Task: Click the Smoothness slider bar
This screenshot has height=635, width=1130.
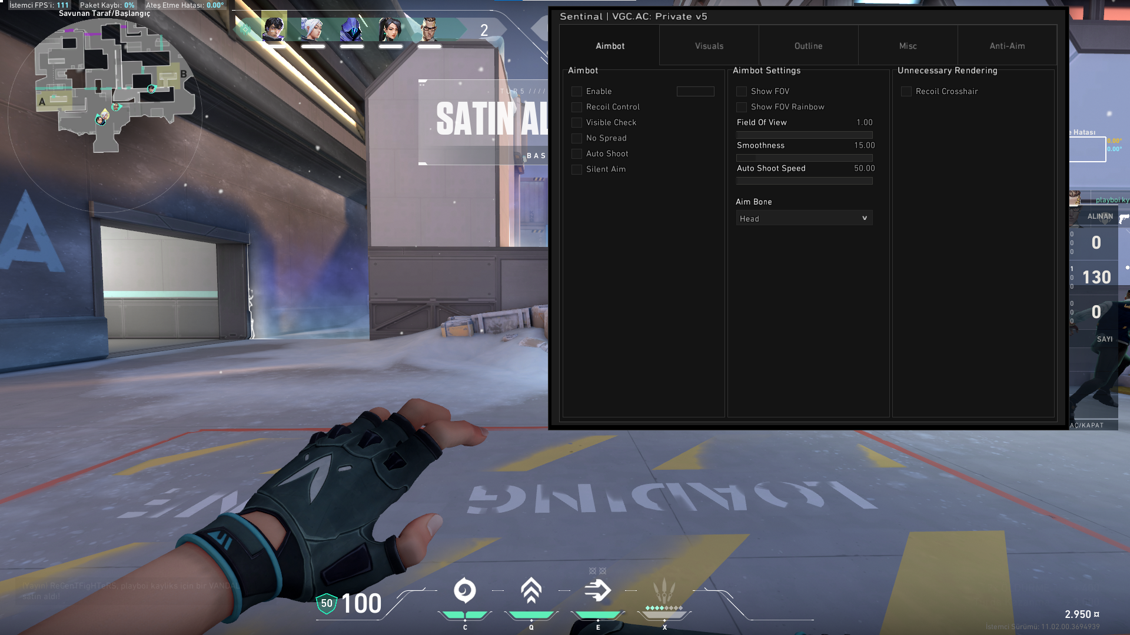Action: pos(804,158)
